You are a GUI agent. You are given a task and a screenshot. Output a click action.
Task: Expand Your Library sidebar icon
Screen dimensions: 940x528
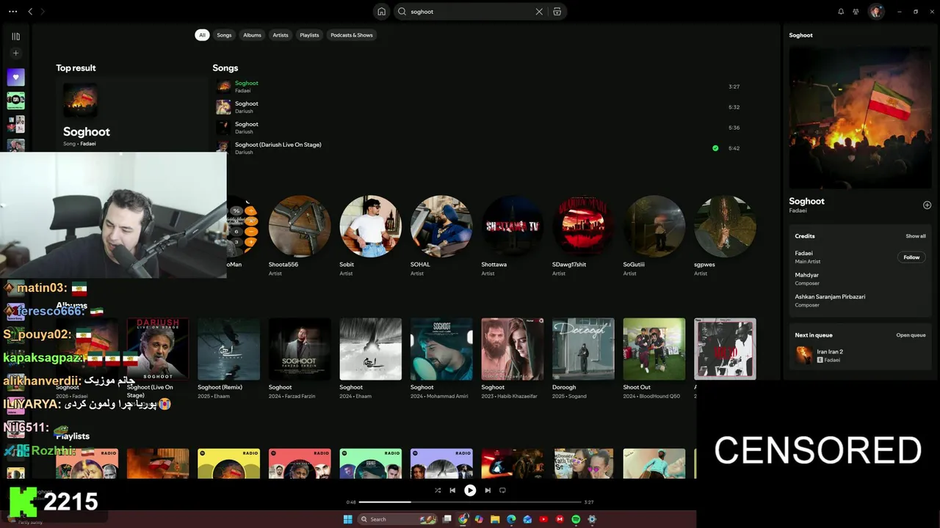(15, 36)
